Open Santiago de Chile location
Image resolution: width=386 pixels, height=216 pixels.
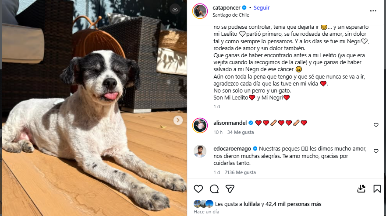click(231, 15)
